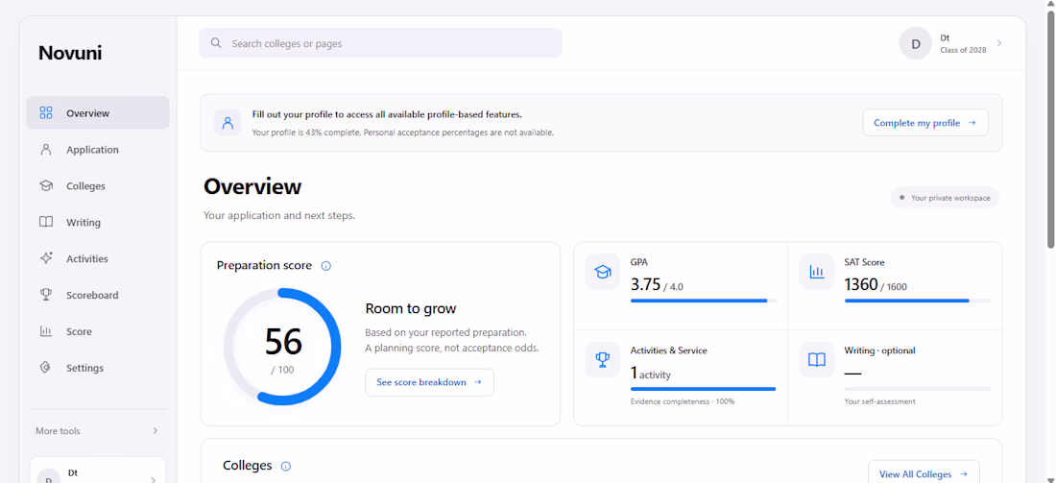Image resolution: width=1056 pixels, height=483 pixels.
Task: Select Activities in the sidebar
Action: [98, 258]
